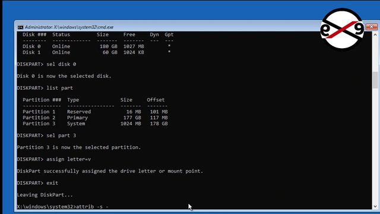Click the '16 MB' partition size
380x214 pixels.
coord(134,112)
